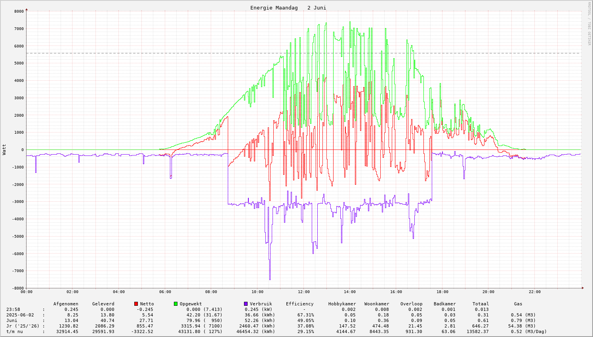
Task: Click the chart title Energie Maandag 2 Juni
Action: click(288, 8)
